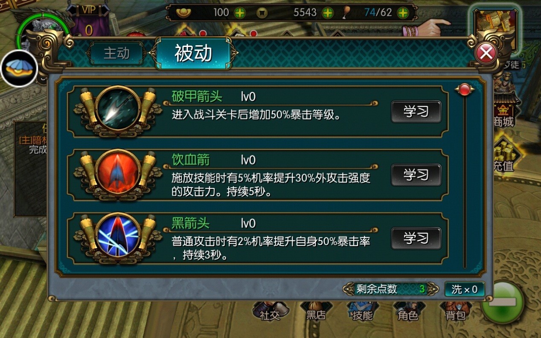This screenshot has width=541, height=338.
Task: Learn the 黑箭头 skill with 学习
Action: [x=416, y=238]
